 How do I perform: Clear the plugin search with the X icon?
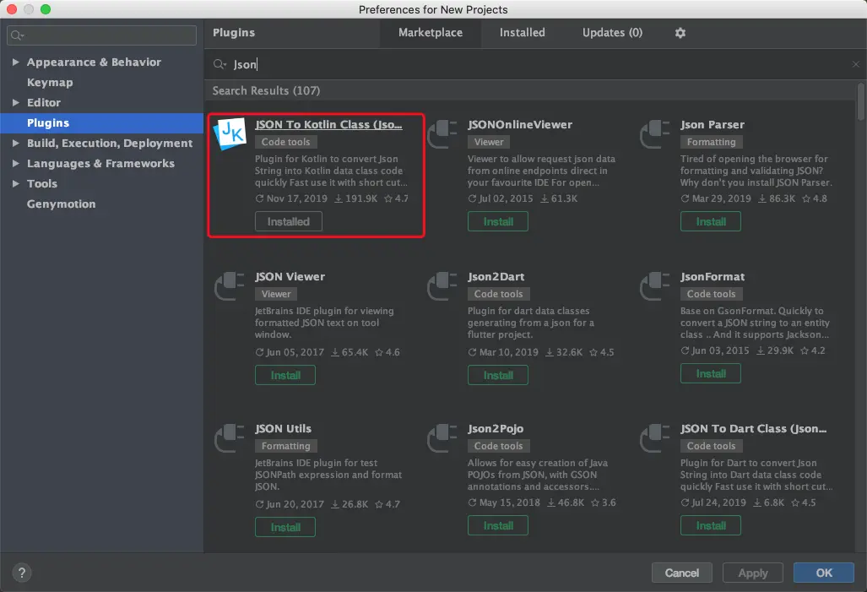(856, 64)
